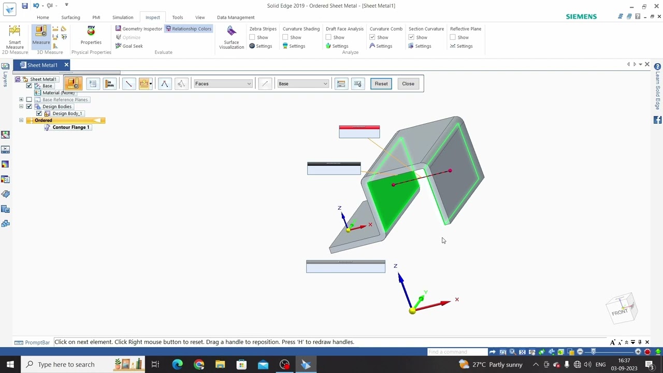This screenshot has width=663, height=373.
Task: Open Geometry Inspector
Action: click(x=139, y=28)
